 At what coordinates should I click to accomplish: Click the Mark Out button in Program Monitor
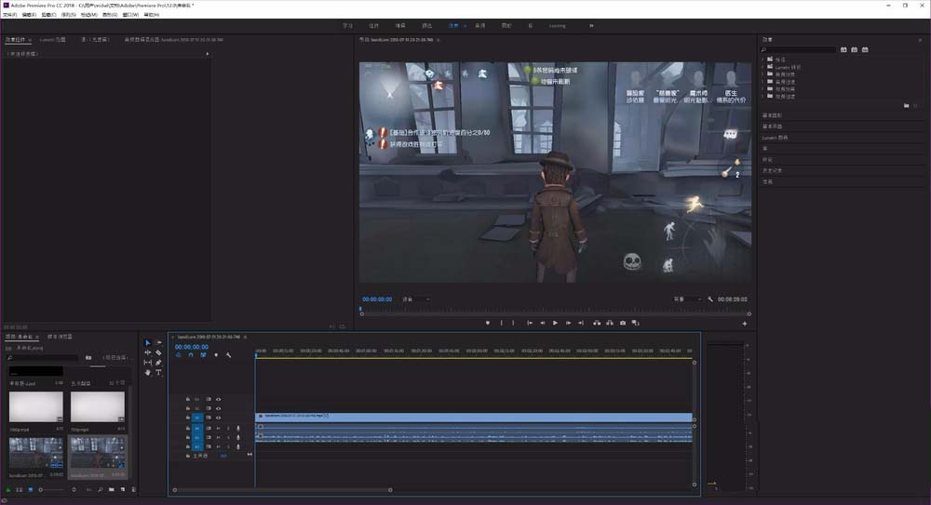point(514,323)
